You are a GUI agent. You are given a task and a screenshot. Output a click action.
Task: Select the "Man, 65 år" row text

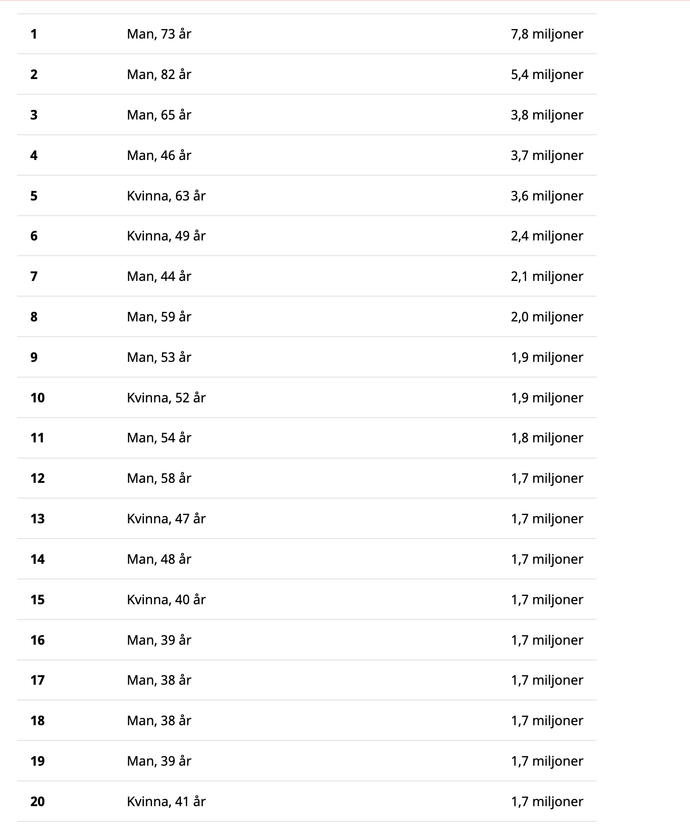click(x=159, y=115)
